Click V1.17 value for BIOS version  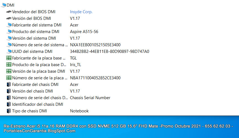pyautogui.click(x=75, y=18)
